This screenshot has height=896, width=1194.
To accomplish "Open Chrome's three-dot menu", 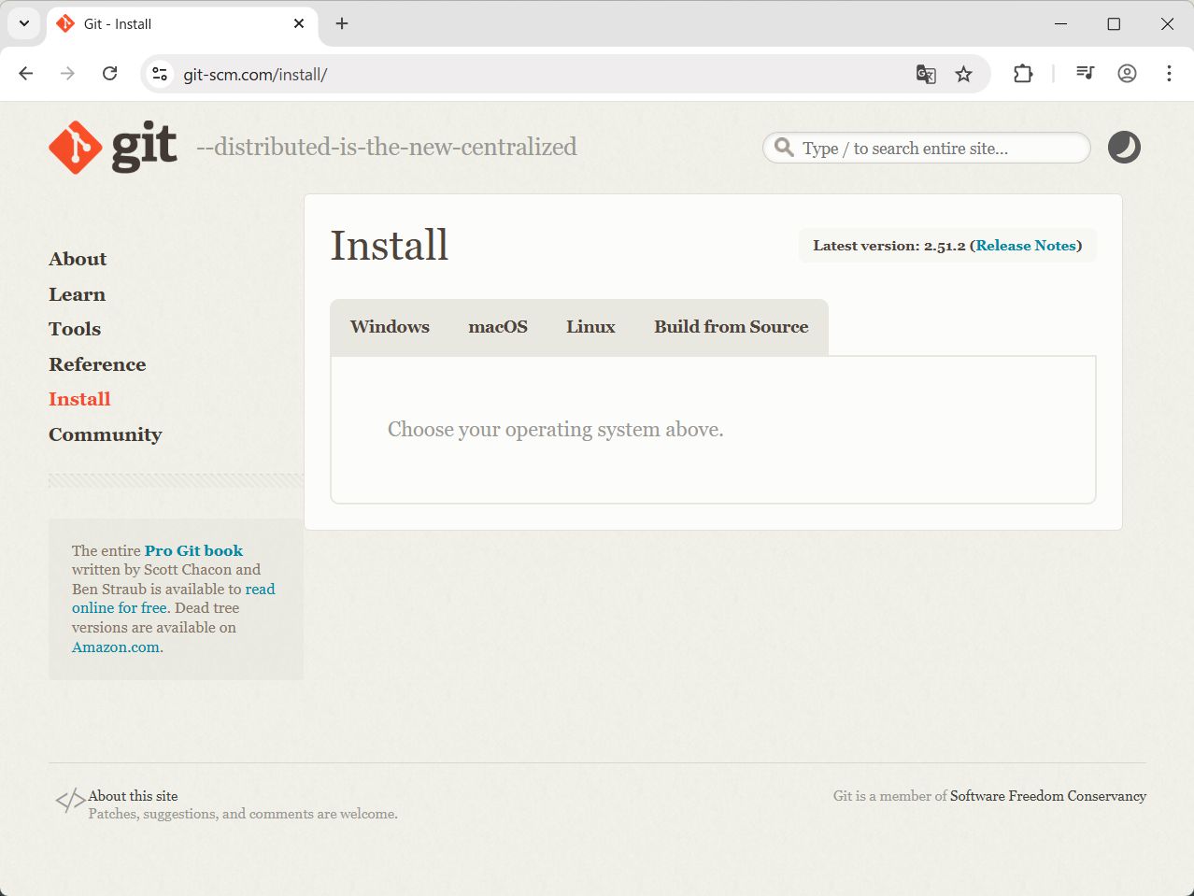I will click(1169, 74).
